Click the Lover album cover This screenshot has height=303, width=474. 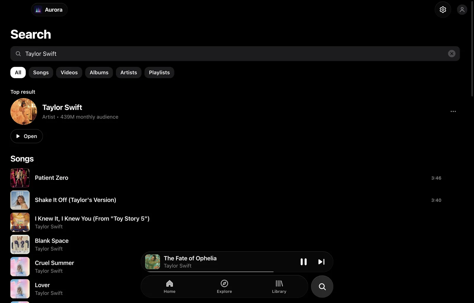(20, 289)
